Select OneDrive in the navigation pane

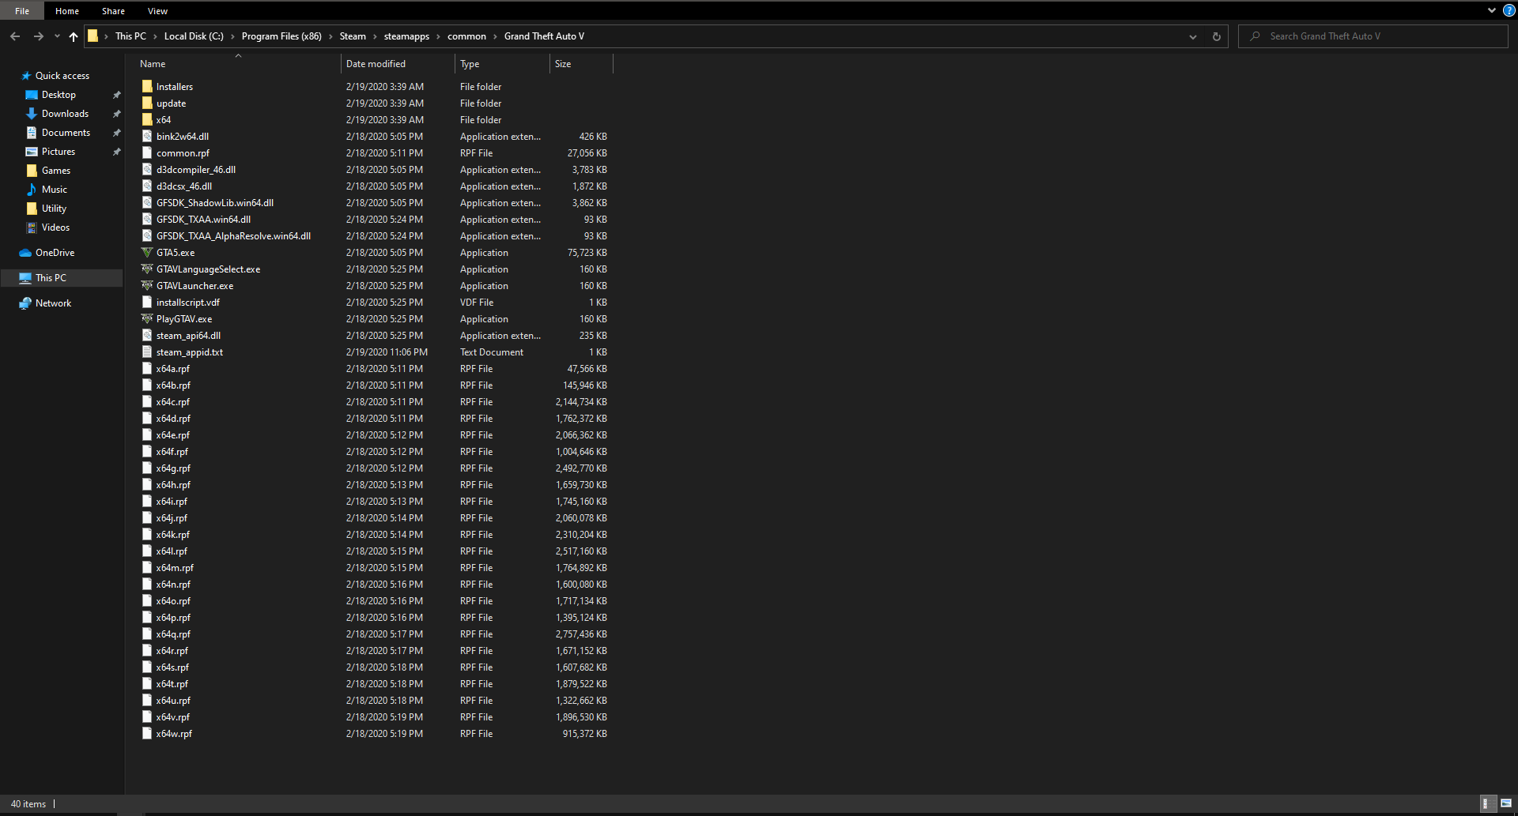[x=55, y=253]
